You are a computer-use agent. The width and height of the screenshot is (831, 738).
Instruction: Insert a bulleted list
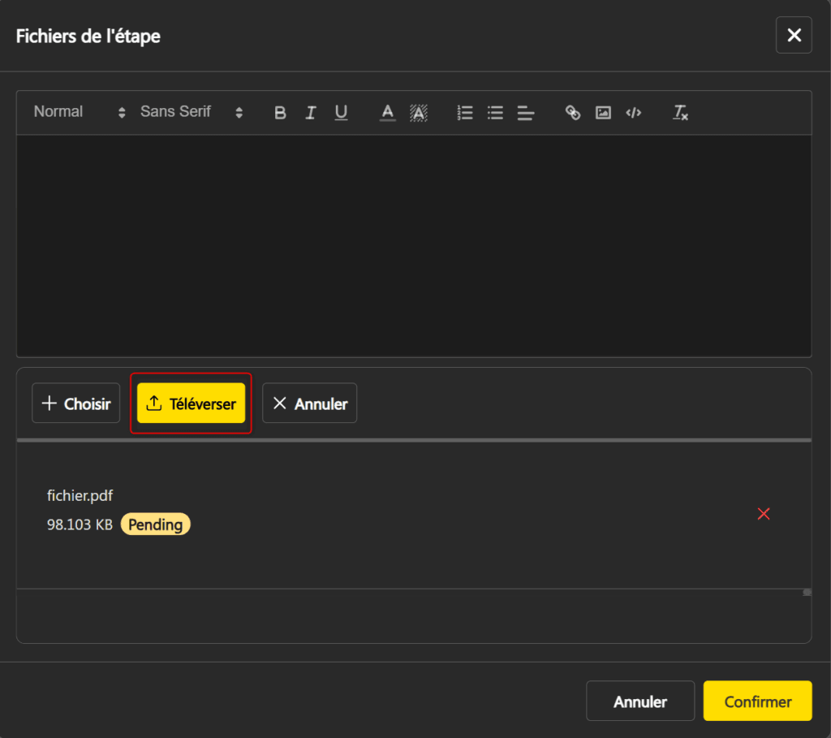tap(495, 113)
